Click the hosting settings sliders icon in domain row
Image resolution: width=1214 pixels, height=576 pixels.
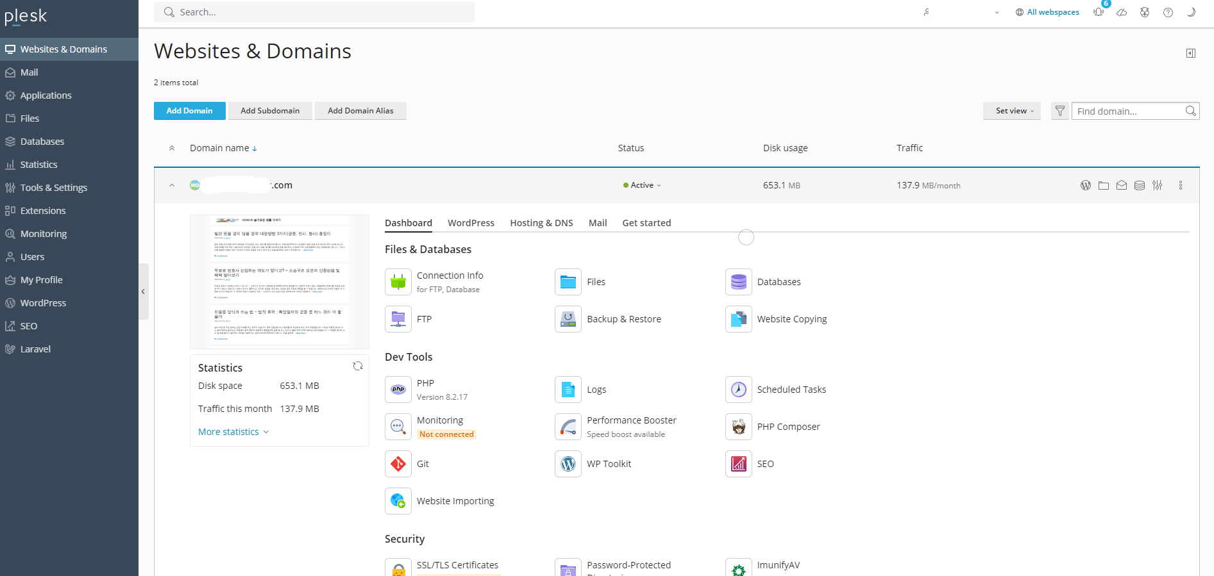coord(1158,185)
